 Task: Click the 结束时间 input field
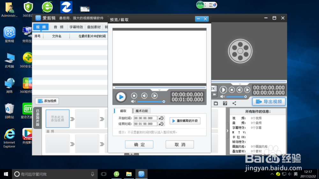point(145,124)
